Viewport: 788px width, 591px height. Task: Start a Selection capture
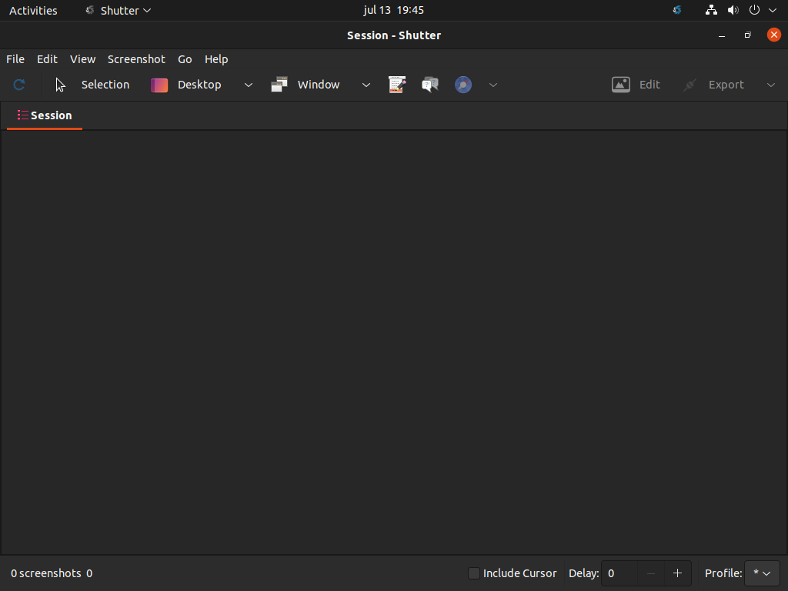92,85
